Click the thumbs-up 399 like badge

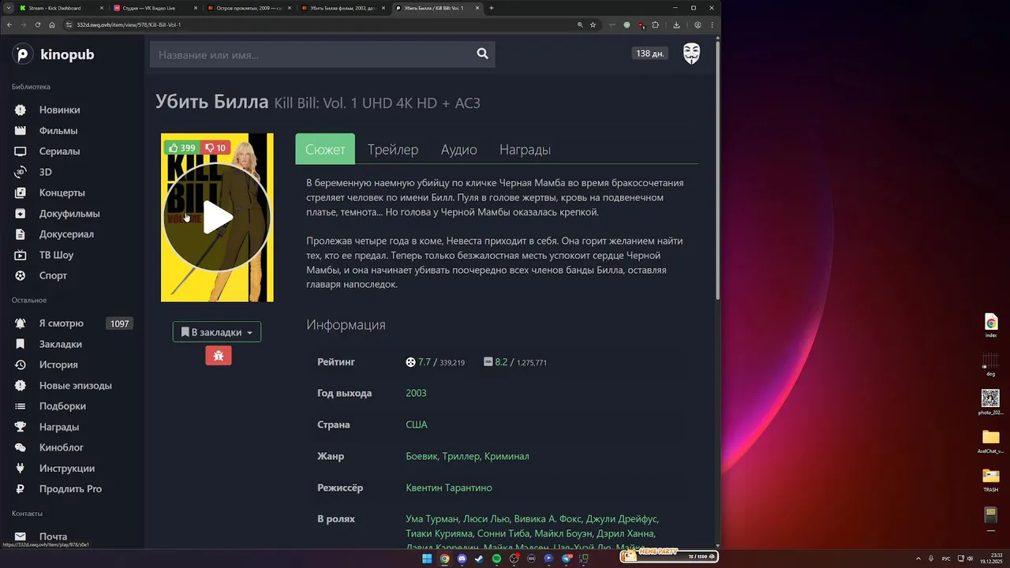point(181,148)
